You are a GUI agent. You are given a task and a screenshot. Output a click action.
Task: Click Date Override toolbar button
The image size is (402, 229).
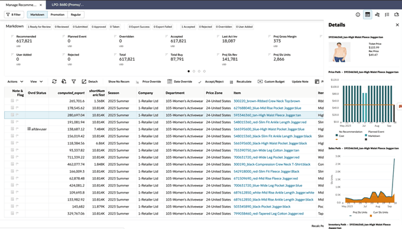[180, 81]
